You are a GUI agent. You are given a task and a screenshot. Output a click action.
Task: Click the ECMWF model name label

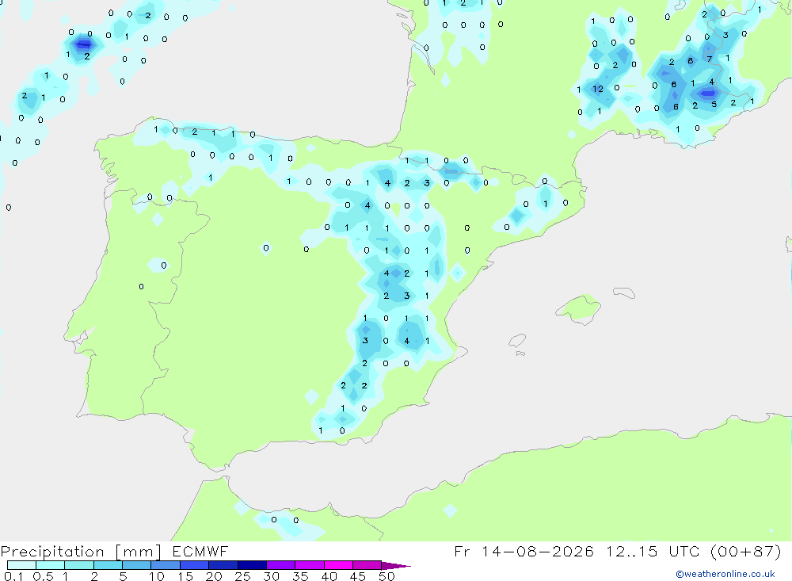tap(200, 551)
